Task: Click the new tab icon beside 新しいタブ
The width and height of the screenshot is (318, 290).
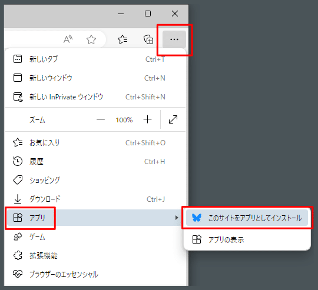Action: coord(18,59)
